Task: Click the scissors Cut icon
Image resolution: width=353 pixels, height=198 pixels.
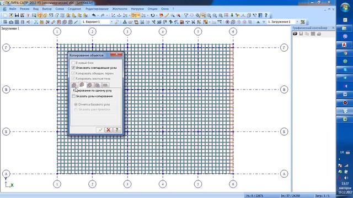Action: 36,22
